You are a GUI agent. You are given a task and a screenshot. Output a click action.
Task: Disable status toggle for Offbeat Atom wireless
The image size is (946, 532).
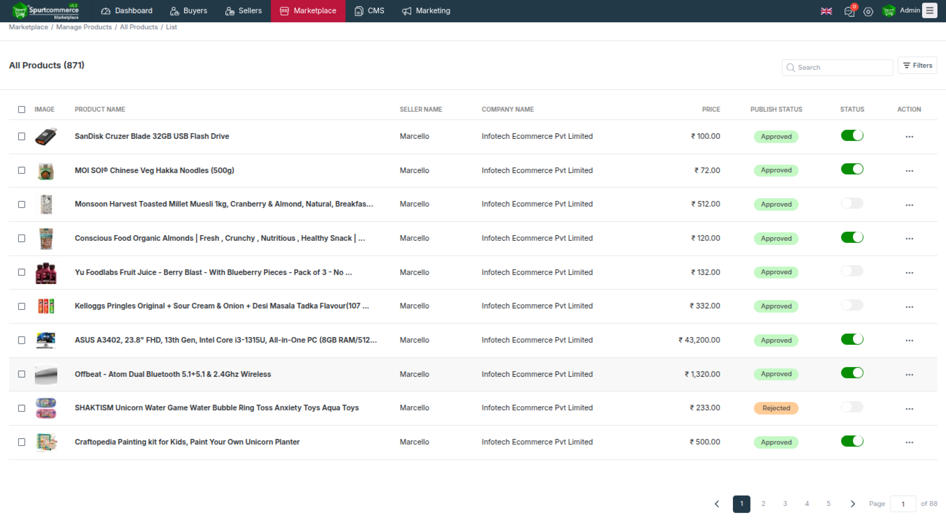(852, 373)
